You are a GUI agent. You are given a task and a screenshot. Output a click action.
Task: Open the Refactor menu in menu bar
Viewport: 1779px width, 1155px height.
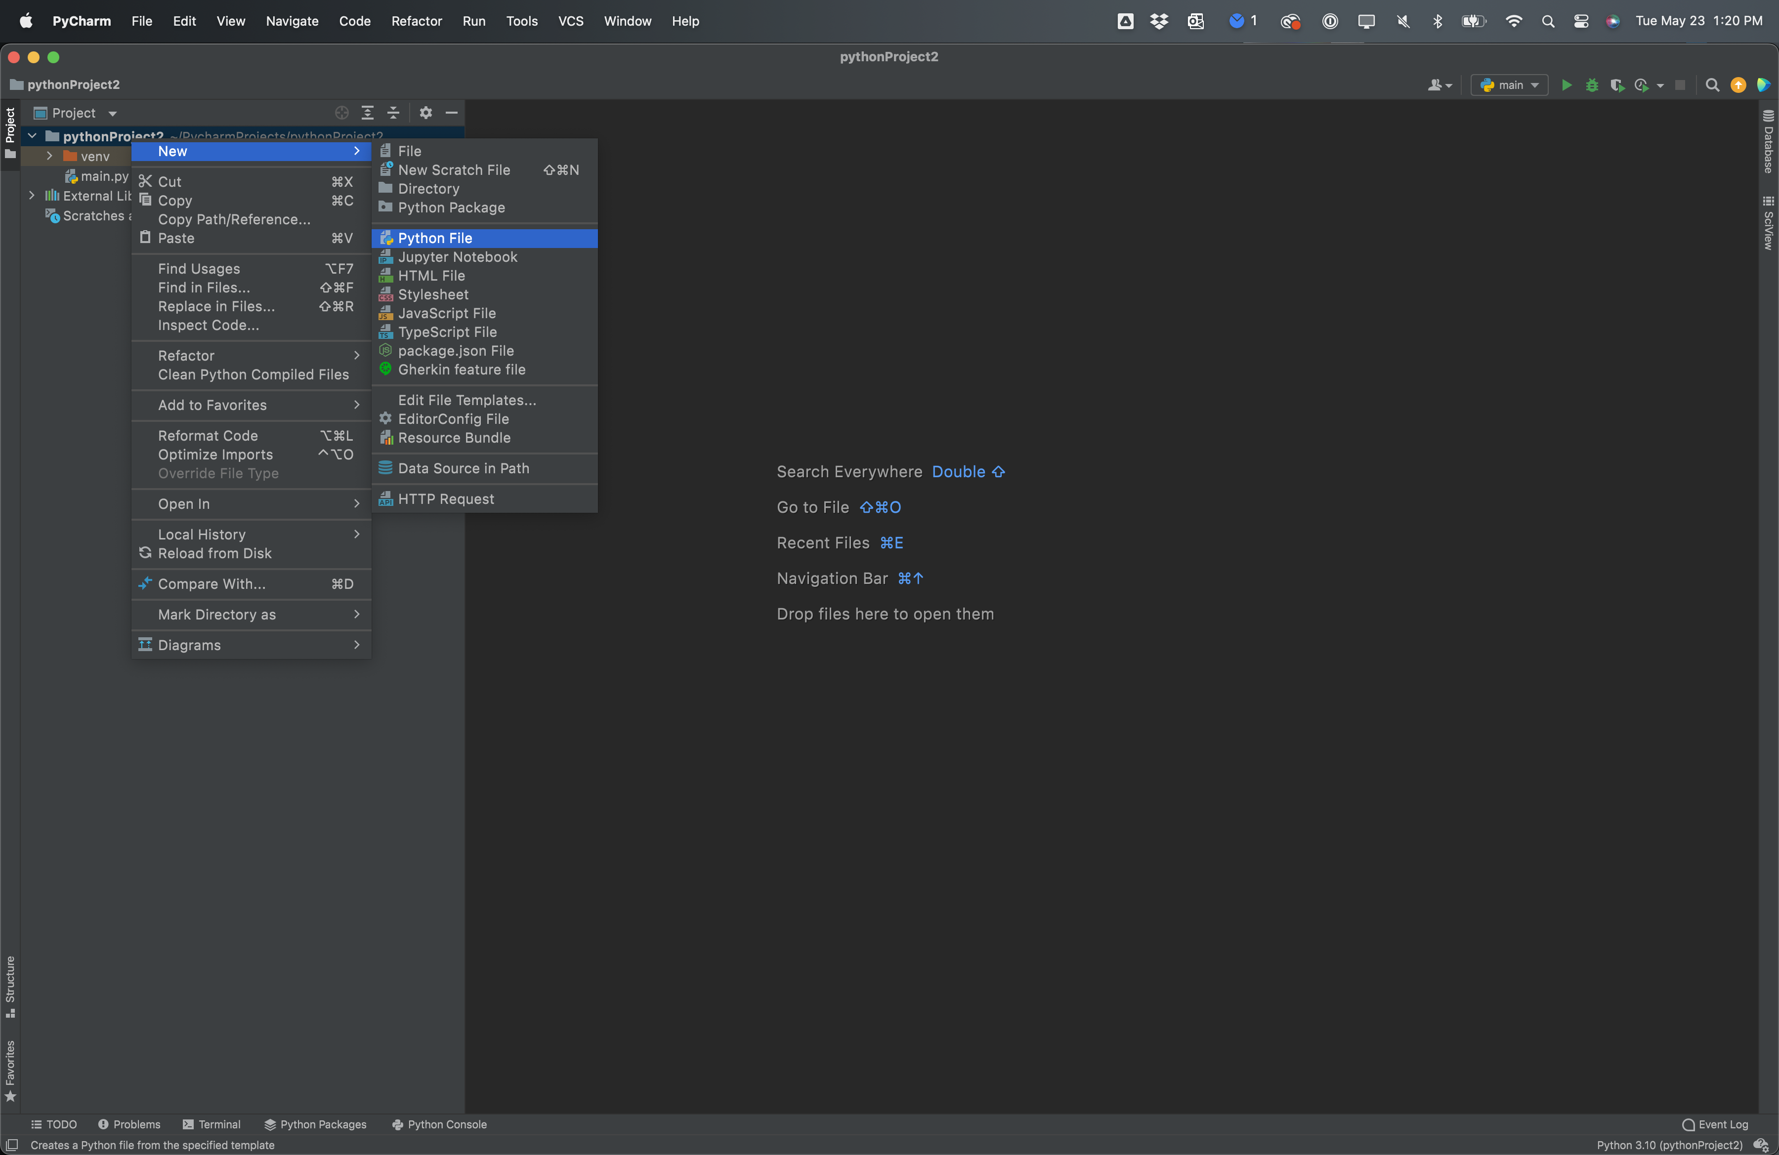(417, 21)
